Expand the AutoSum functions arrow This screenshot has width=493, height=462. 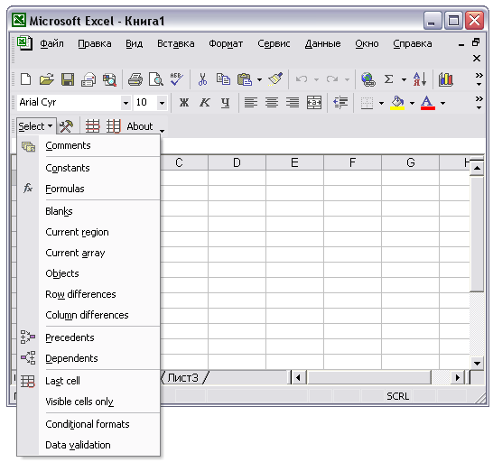(x=404, y=79)
